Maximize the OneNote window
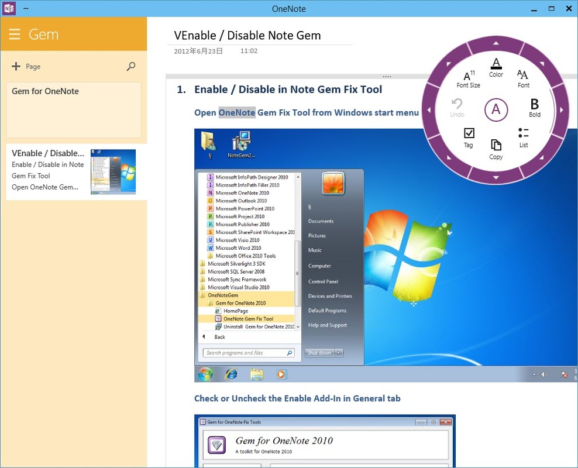Image resolution: width=578 pixels, height=468 pixels. (x=552, y=8)
